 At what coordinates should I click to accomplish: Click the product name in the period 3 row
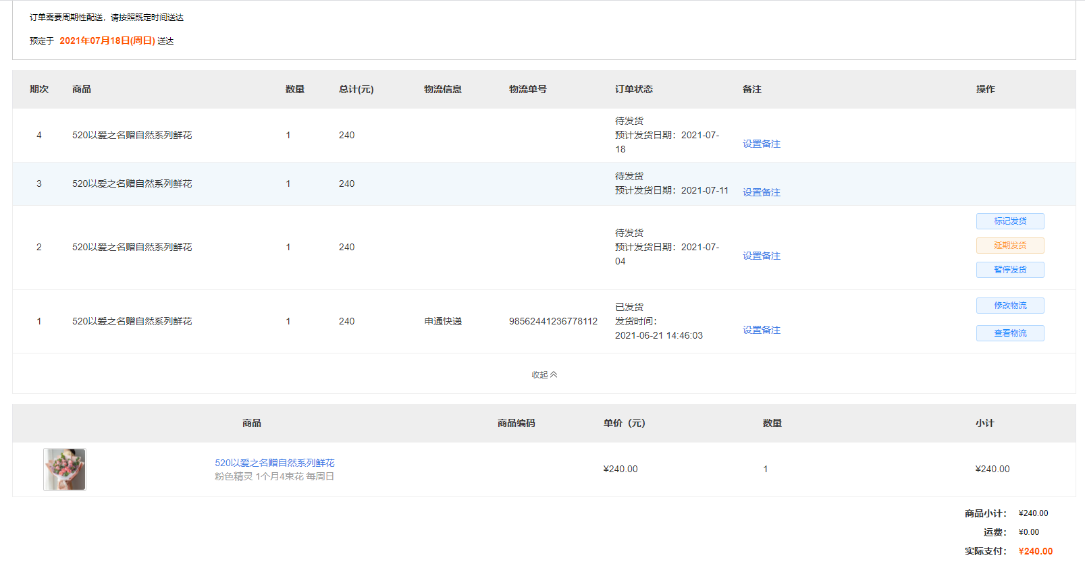[132, 183]
